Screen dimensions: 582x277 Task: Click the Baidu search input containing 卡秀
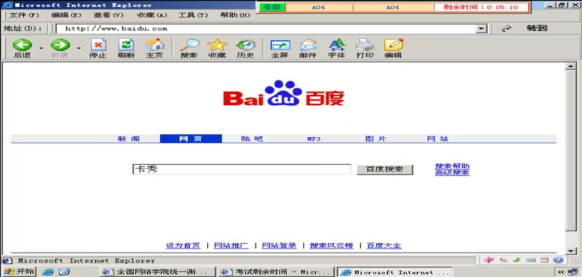[242, 170]
